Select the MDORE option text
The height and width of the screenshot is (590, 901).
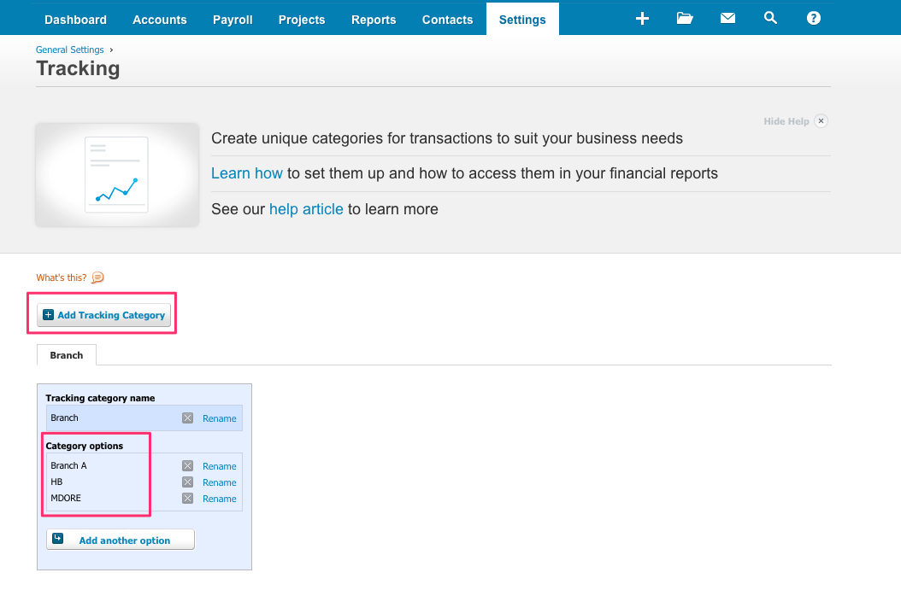66,498
